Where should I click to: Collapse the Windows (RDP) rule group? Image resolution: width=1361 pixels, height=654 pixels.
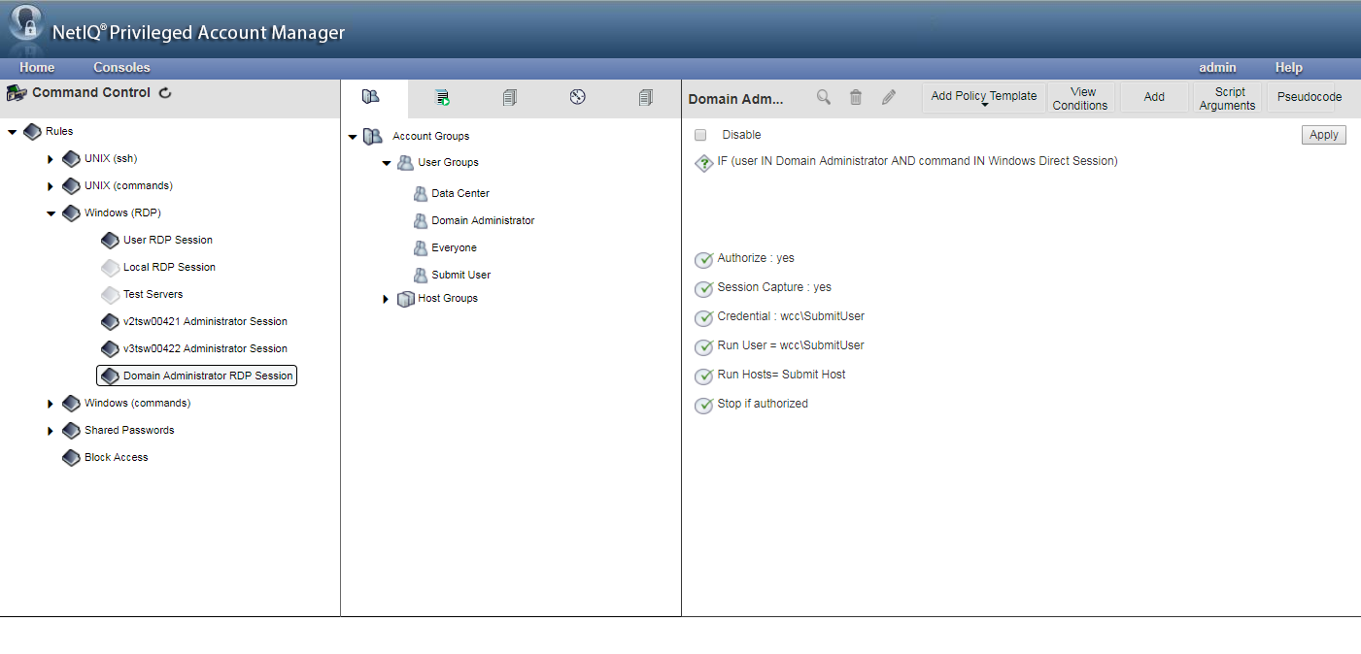(x=51, y=213)
